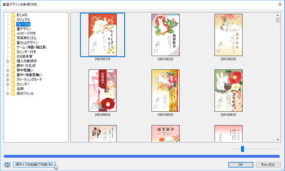
Task: Click the help question mark icon
Action: coord(7,165)
